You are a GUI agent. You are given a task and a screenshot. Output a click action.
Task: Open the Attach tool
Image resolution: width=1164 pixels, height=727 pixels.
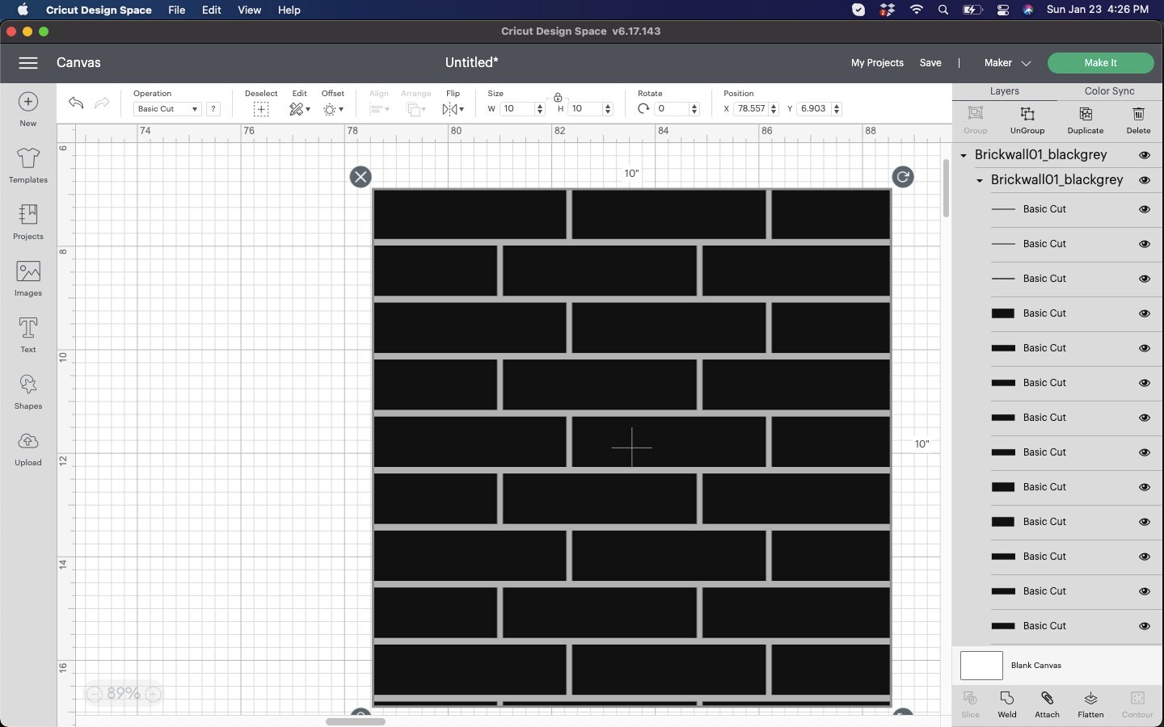click(x=1047, y=704)
